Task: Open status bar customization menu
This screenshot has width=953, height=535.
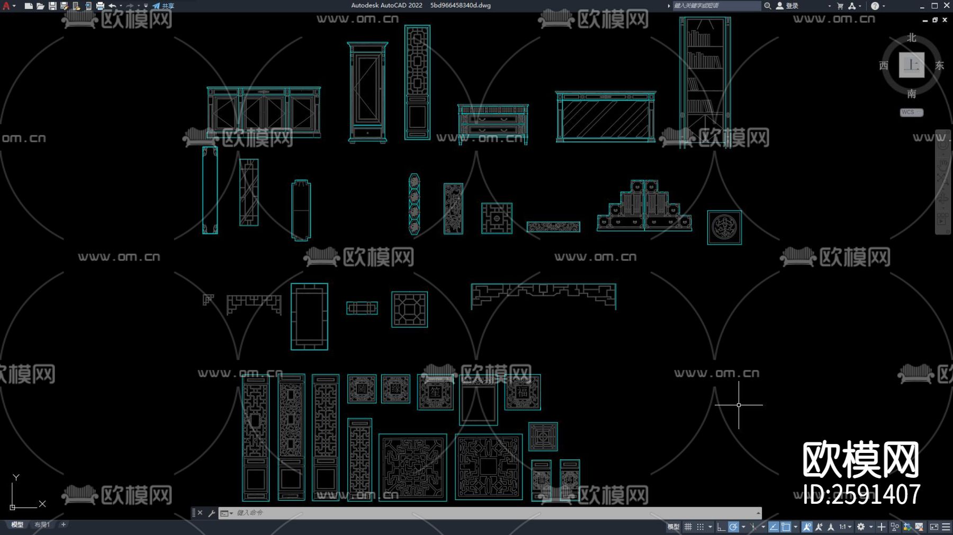Action: click(x=946, y=527)
